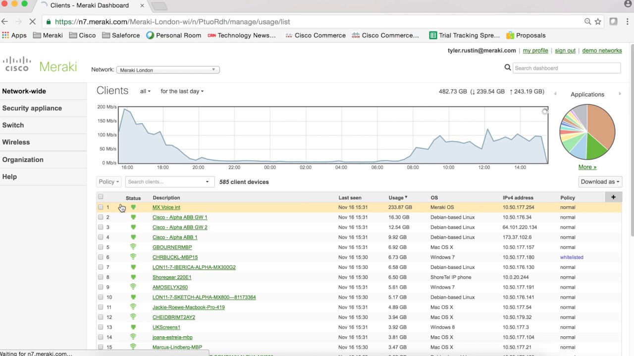Check the box for AMOSELYX260 row

pos(101,287)
